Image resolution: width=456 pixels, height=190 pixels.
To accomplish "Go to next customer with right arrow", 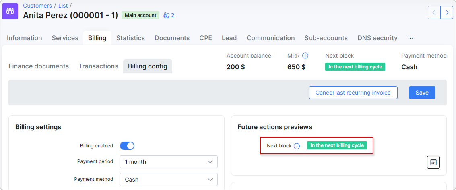I will point(447,12).
